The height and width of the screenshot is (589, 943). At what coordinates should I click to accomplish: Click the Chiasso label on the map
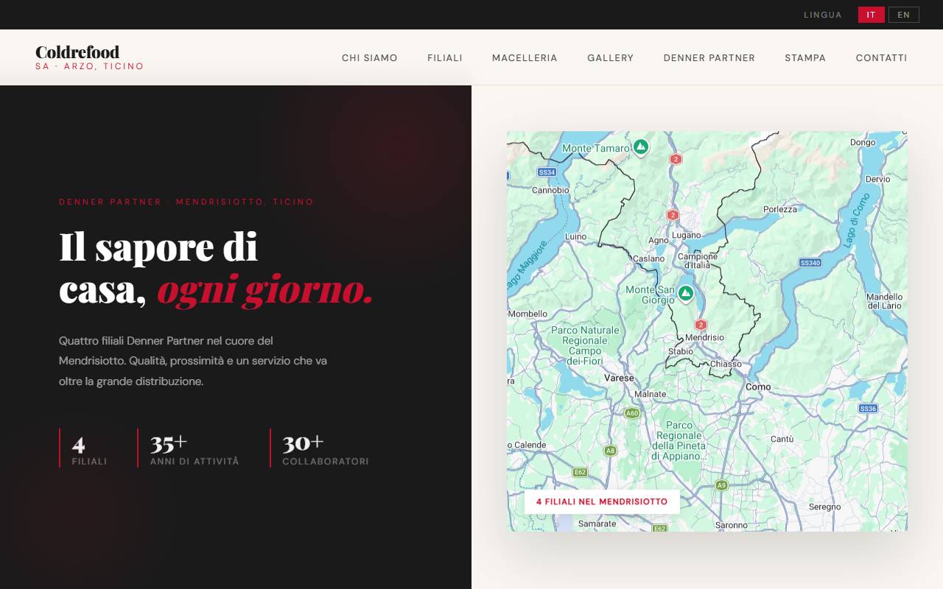pyautogui.click(x=726, y=364)
